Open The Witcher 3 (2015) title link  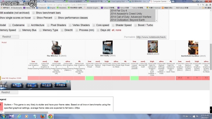point(57,56)
